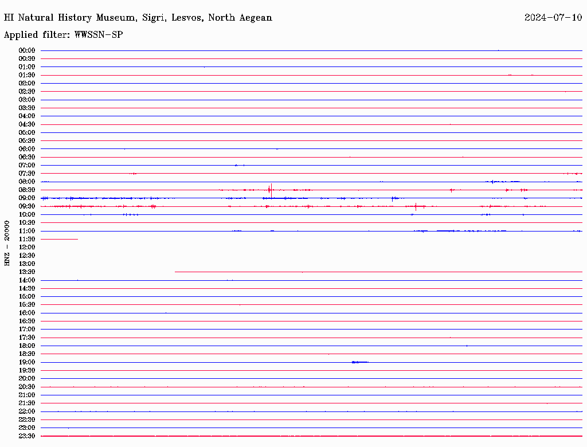Click the 10:00 time label
This screenshot has width=587, height=447.
[27, 214]
